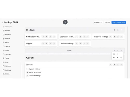
Task: Delete the Dashboard Settings shortcut
Action: click(80, 37)
